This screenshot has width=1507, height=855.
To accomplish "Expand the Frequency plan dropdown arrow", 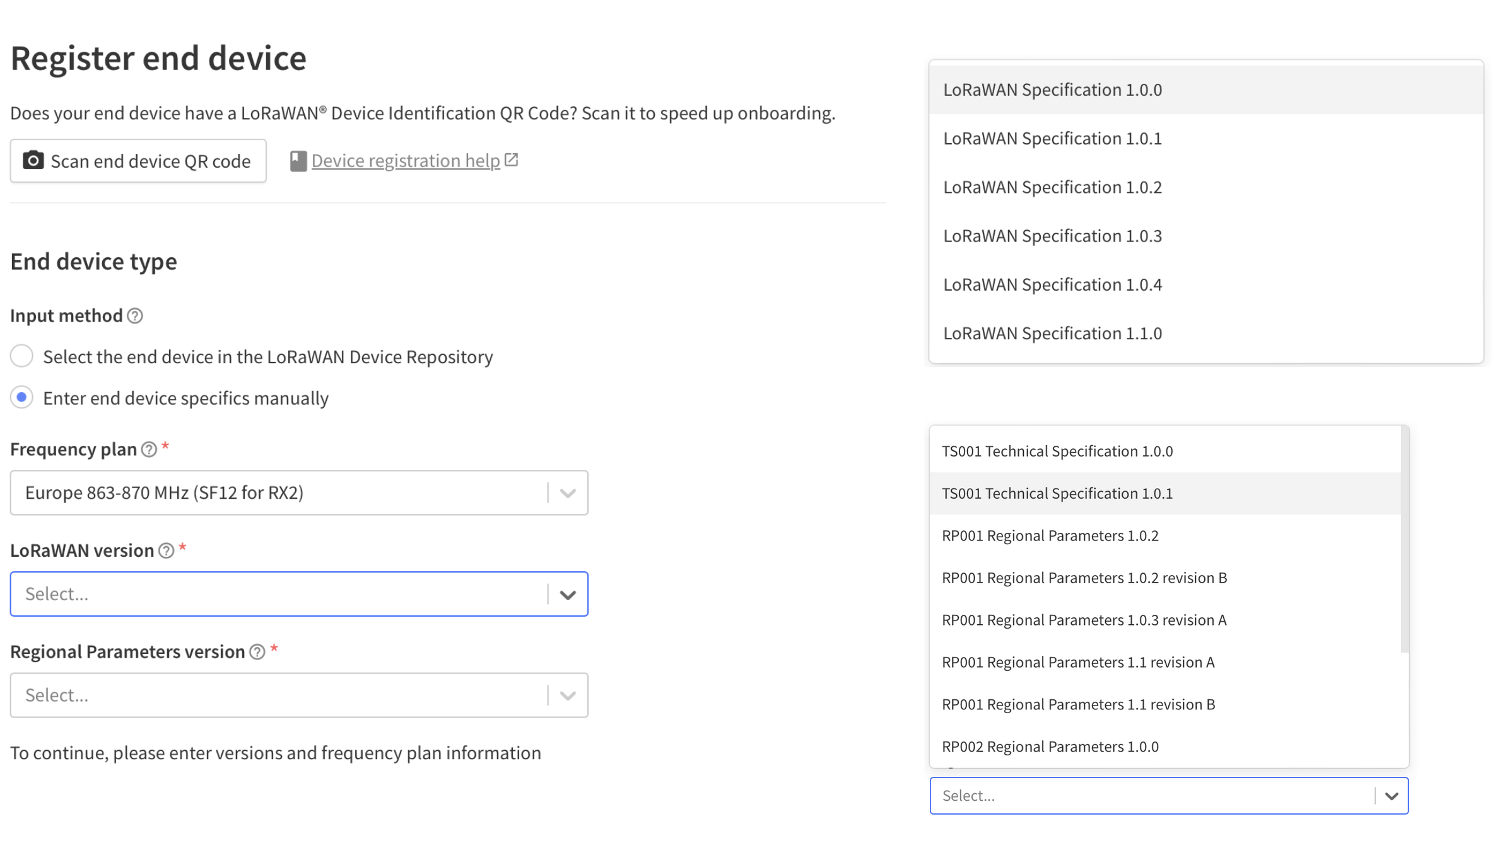I will (568, 493).
